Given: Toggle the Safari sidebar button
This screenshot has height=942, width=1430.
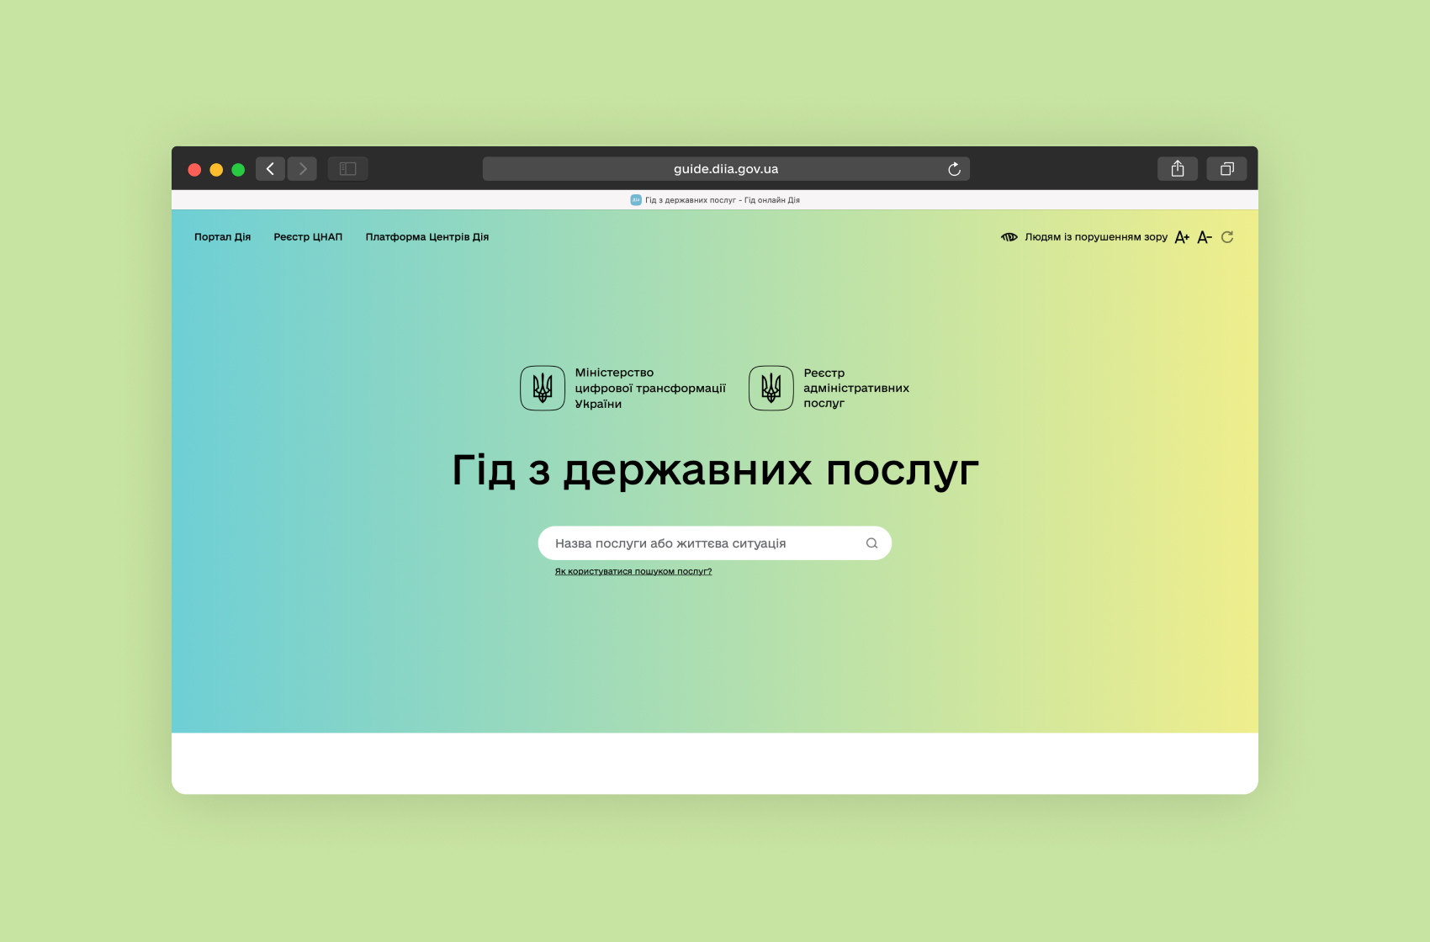Looking at the screenshot, I should [x=348, y=169].
